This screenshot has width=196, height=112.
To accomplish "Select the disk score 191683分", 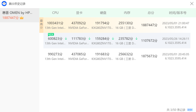I will click(102, 54).
